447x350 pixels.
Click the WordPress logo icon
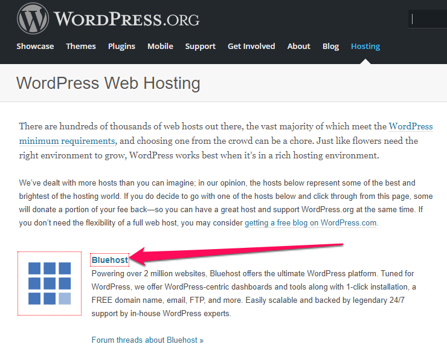33,19
